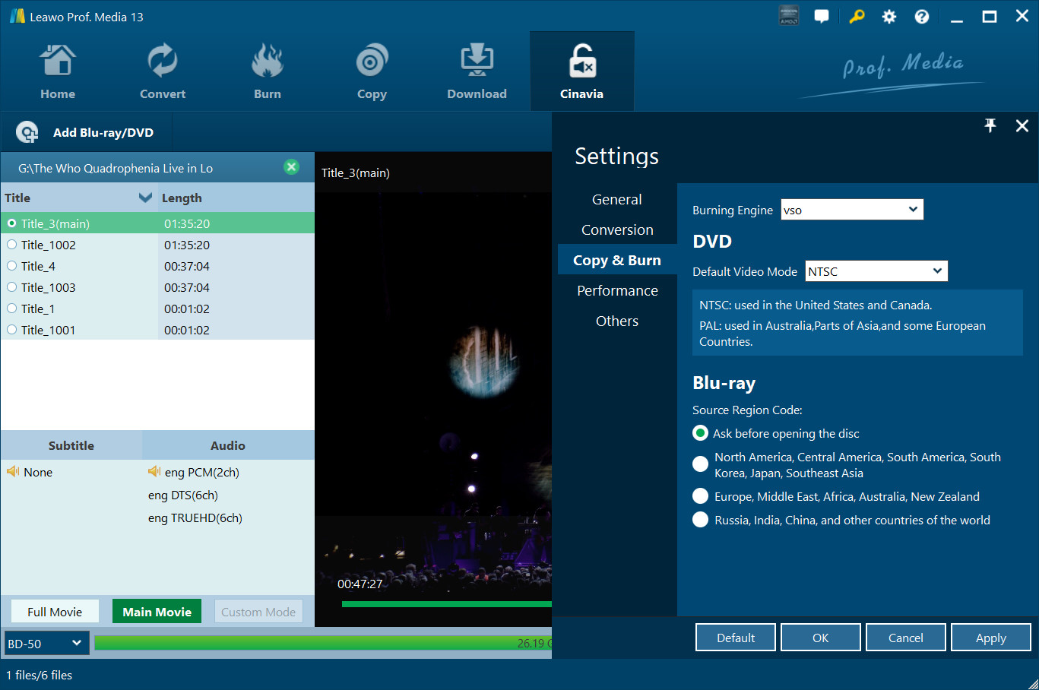Switch to the Performance settings tab
The image size is (1039, 690).
point(617,291)
